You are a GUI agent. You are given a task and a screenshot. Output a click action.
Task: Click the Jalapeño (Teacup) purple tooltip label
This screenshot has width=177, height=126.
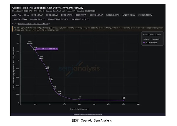[x=47, y=49]
